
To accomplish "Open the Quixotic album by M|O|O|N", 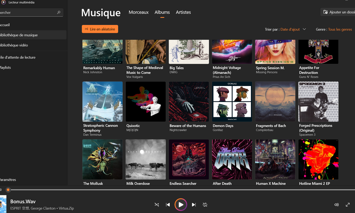I will [x=146, y=102].
